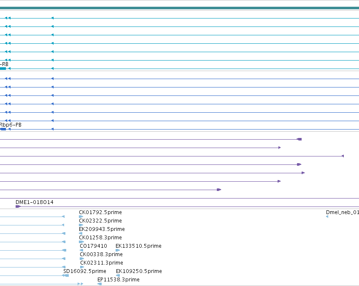Viewport: 359px width, 286px height.
Task: Click the left-pointing purple arrowhead on third purple transcript
Action: (343, 156)
